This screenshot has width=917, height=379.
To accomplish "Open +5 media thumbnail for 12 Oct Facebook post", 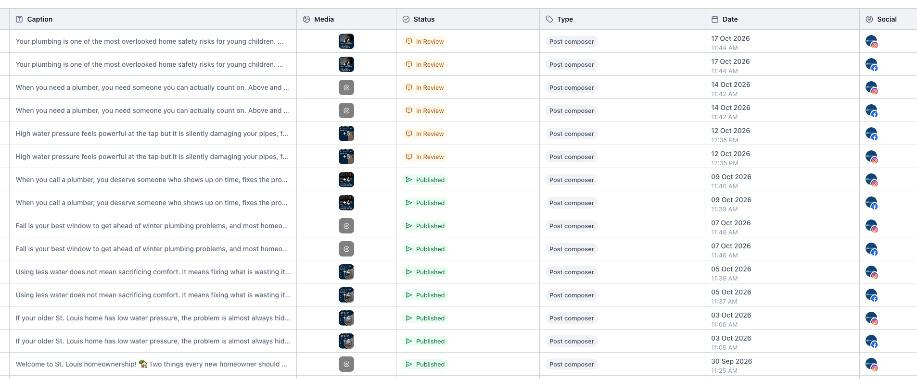I will pyautogui.click(x=346, y=134).
